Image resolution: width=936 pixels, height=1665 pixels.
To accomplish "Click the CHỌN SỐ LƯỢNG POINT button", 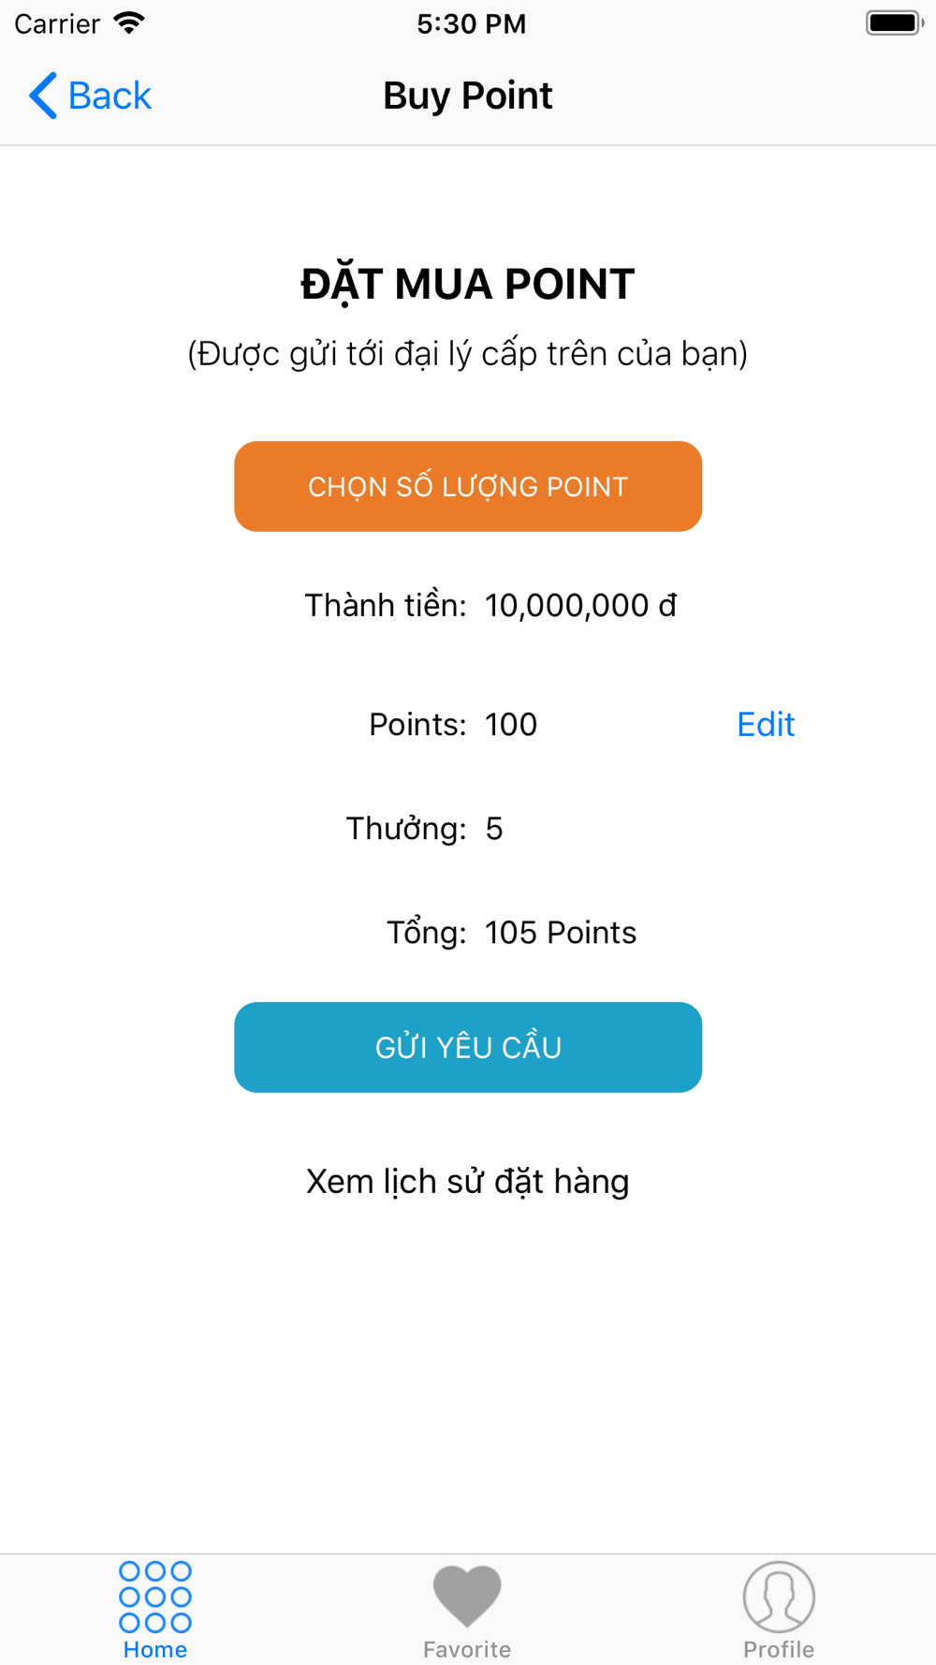I will pos(468,487).
